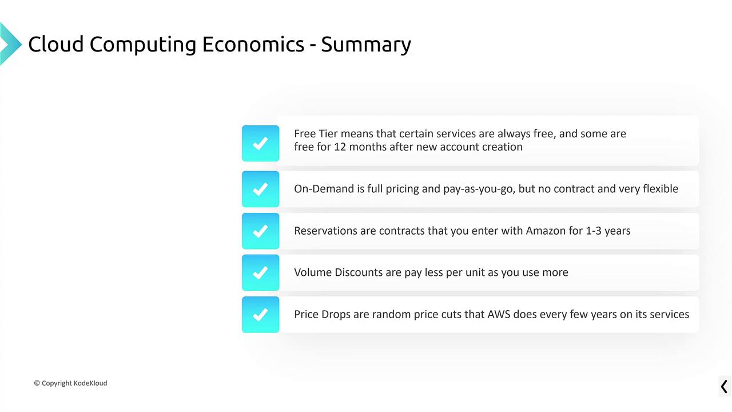
Task: Select the Free Tier summary card text
Action: pos(460,140)
